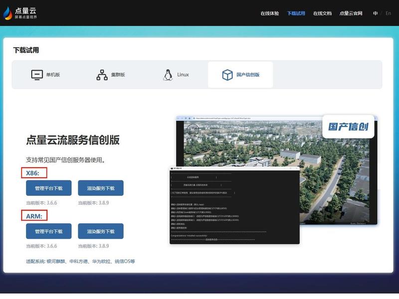Select the 单机版 monitor icon
This screenshot has width=399, height=299.
(37, 75)
